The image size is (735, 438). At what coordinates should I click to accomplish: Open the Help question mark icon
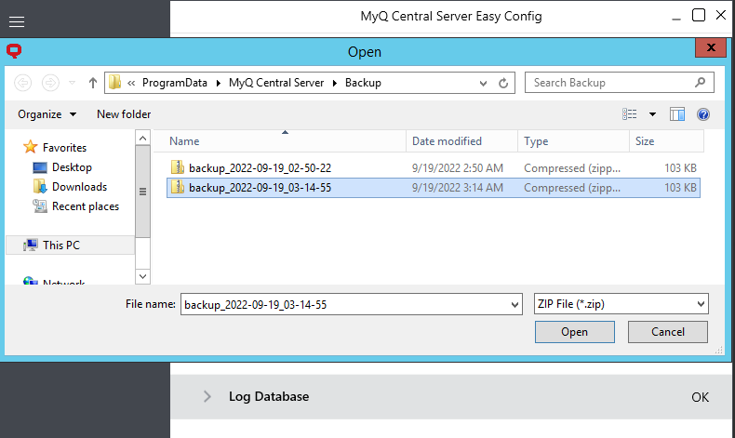(x=703, y=114)
